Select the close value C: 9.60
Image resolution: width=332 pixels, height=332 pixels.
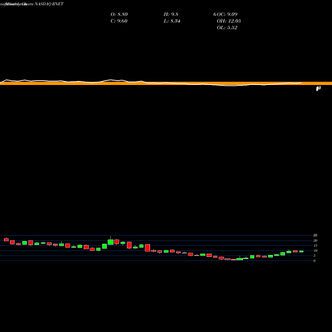(119, 21)
